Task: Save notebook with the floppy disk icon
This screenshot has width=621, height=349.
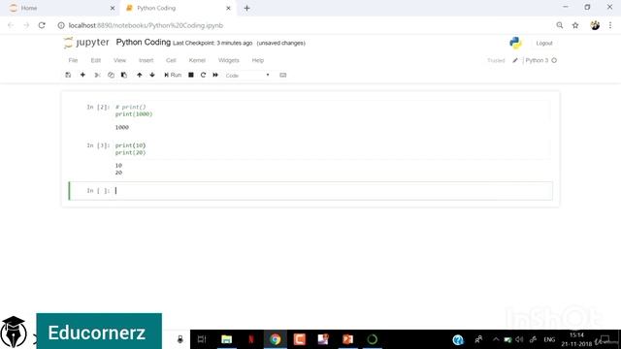Action: click(68, 75)
